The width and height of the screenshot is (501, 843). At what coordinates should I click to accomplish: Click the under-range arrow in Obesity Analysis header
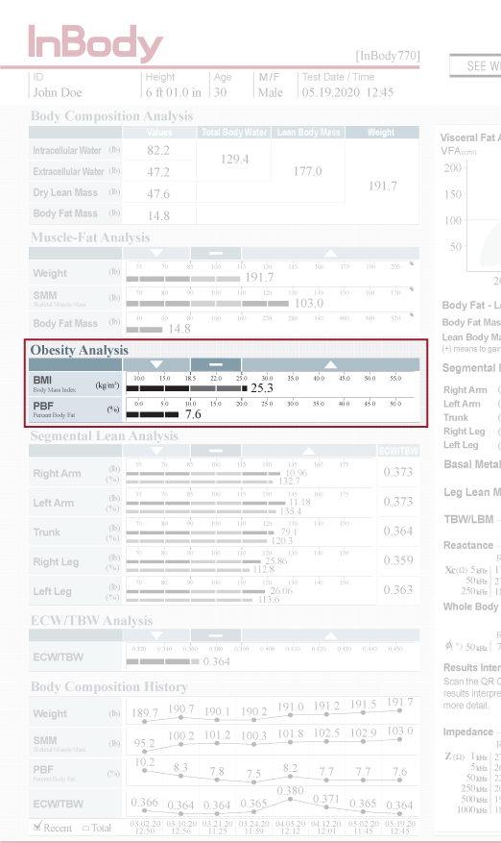156,364
